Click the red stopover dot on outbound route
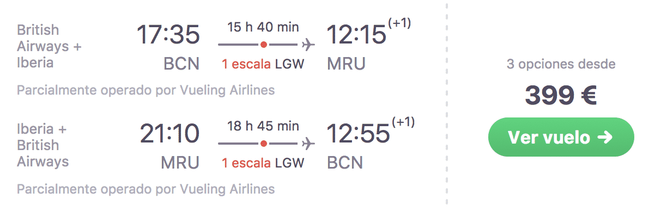The height and width of the screenshot is (211, 667). pos(263,44)
